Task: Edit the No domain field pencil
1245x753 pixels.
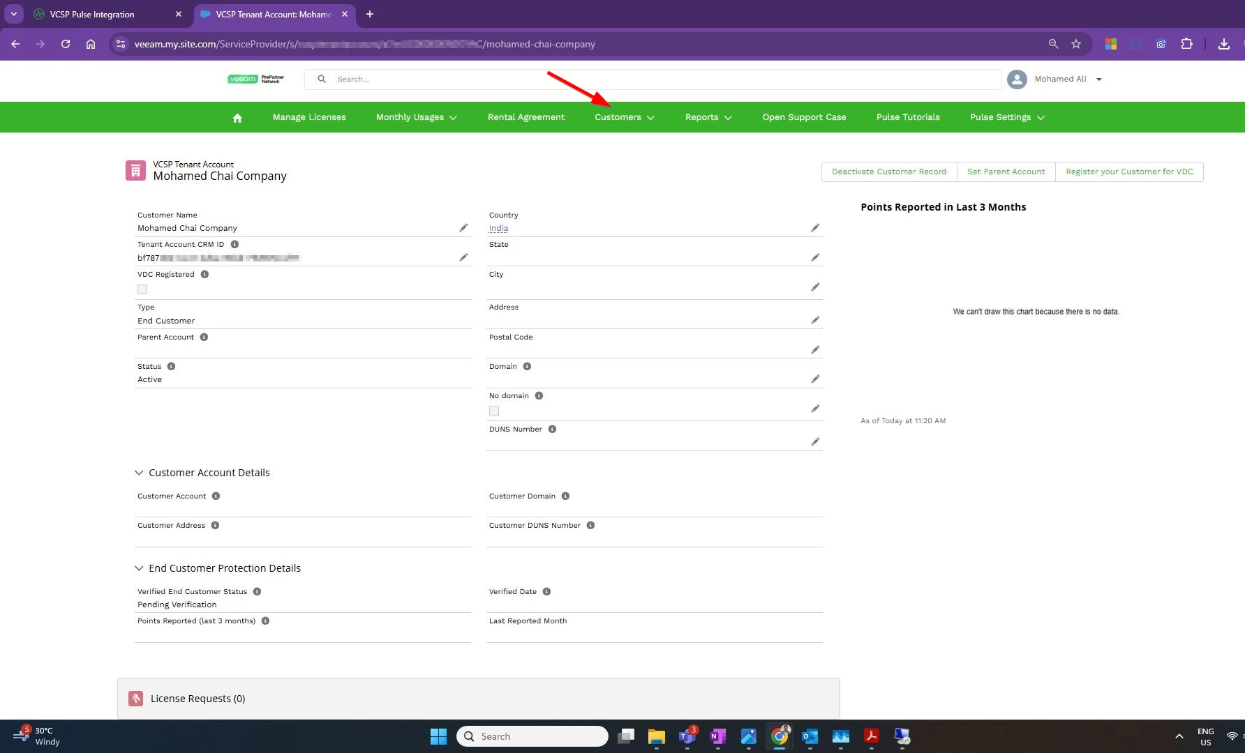Action: [x=815, y=409]
